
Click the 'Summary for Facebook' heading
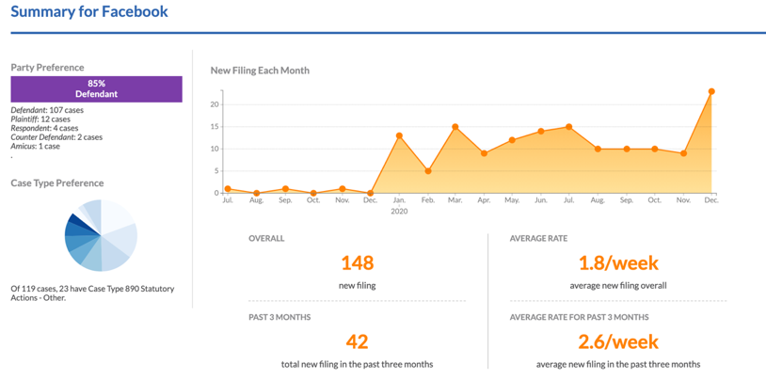point(89,11)
